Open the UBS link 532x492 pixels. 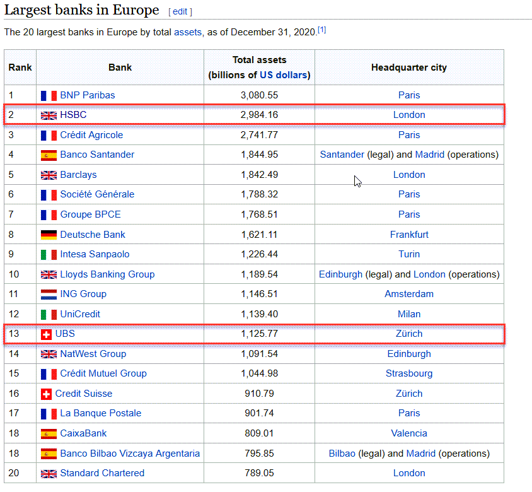65,334
